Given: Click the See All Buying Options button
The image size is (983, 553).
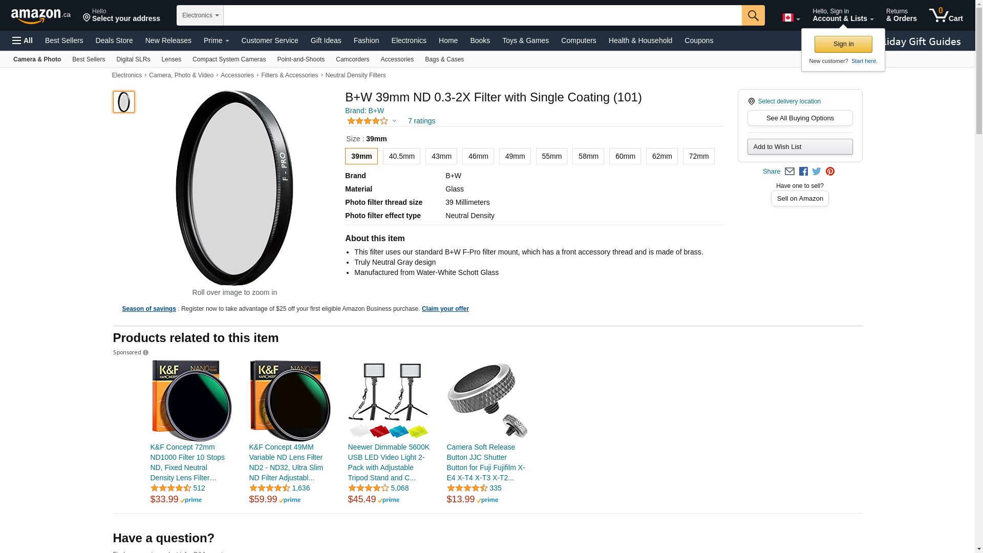Looking at the screenshot, I should (800, 118).
